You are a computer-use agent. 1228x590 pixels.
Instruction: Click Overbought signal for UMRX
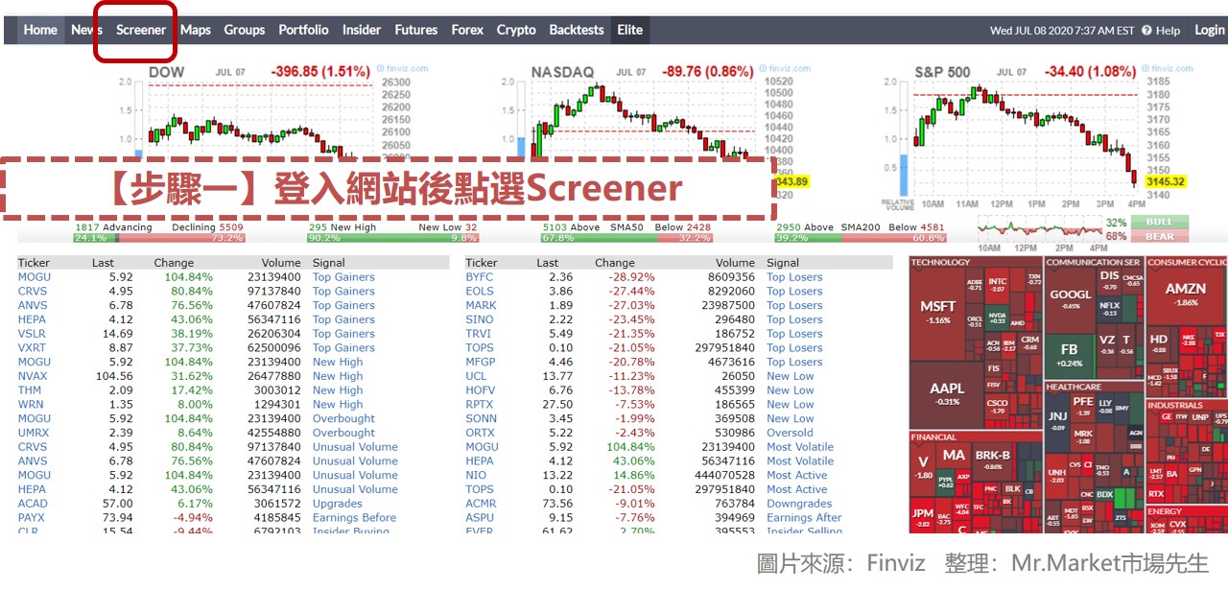[x=343, y=433]
